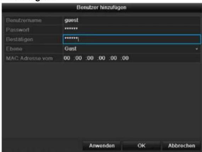The width and height of the screenshot is (202, 152).
Task: Click the Benutzername label
Action: (x=24, y=21)
